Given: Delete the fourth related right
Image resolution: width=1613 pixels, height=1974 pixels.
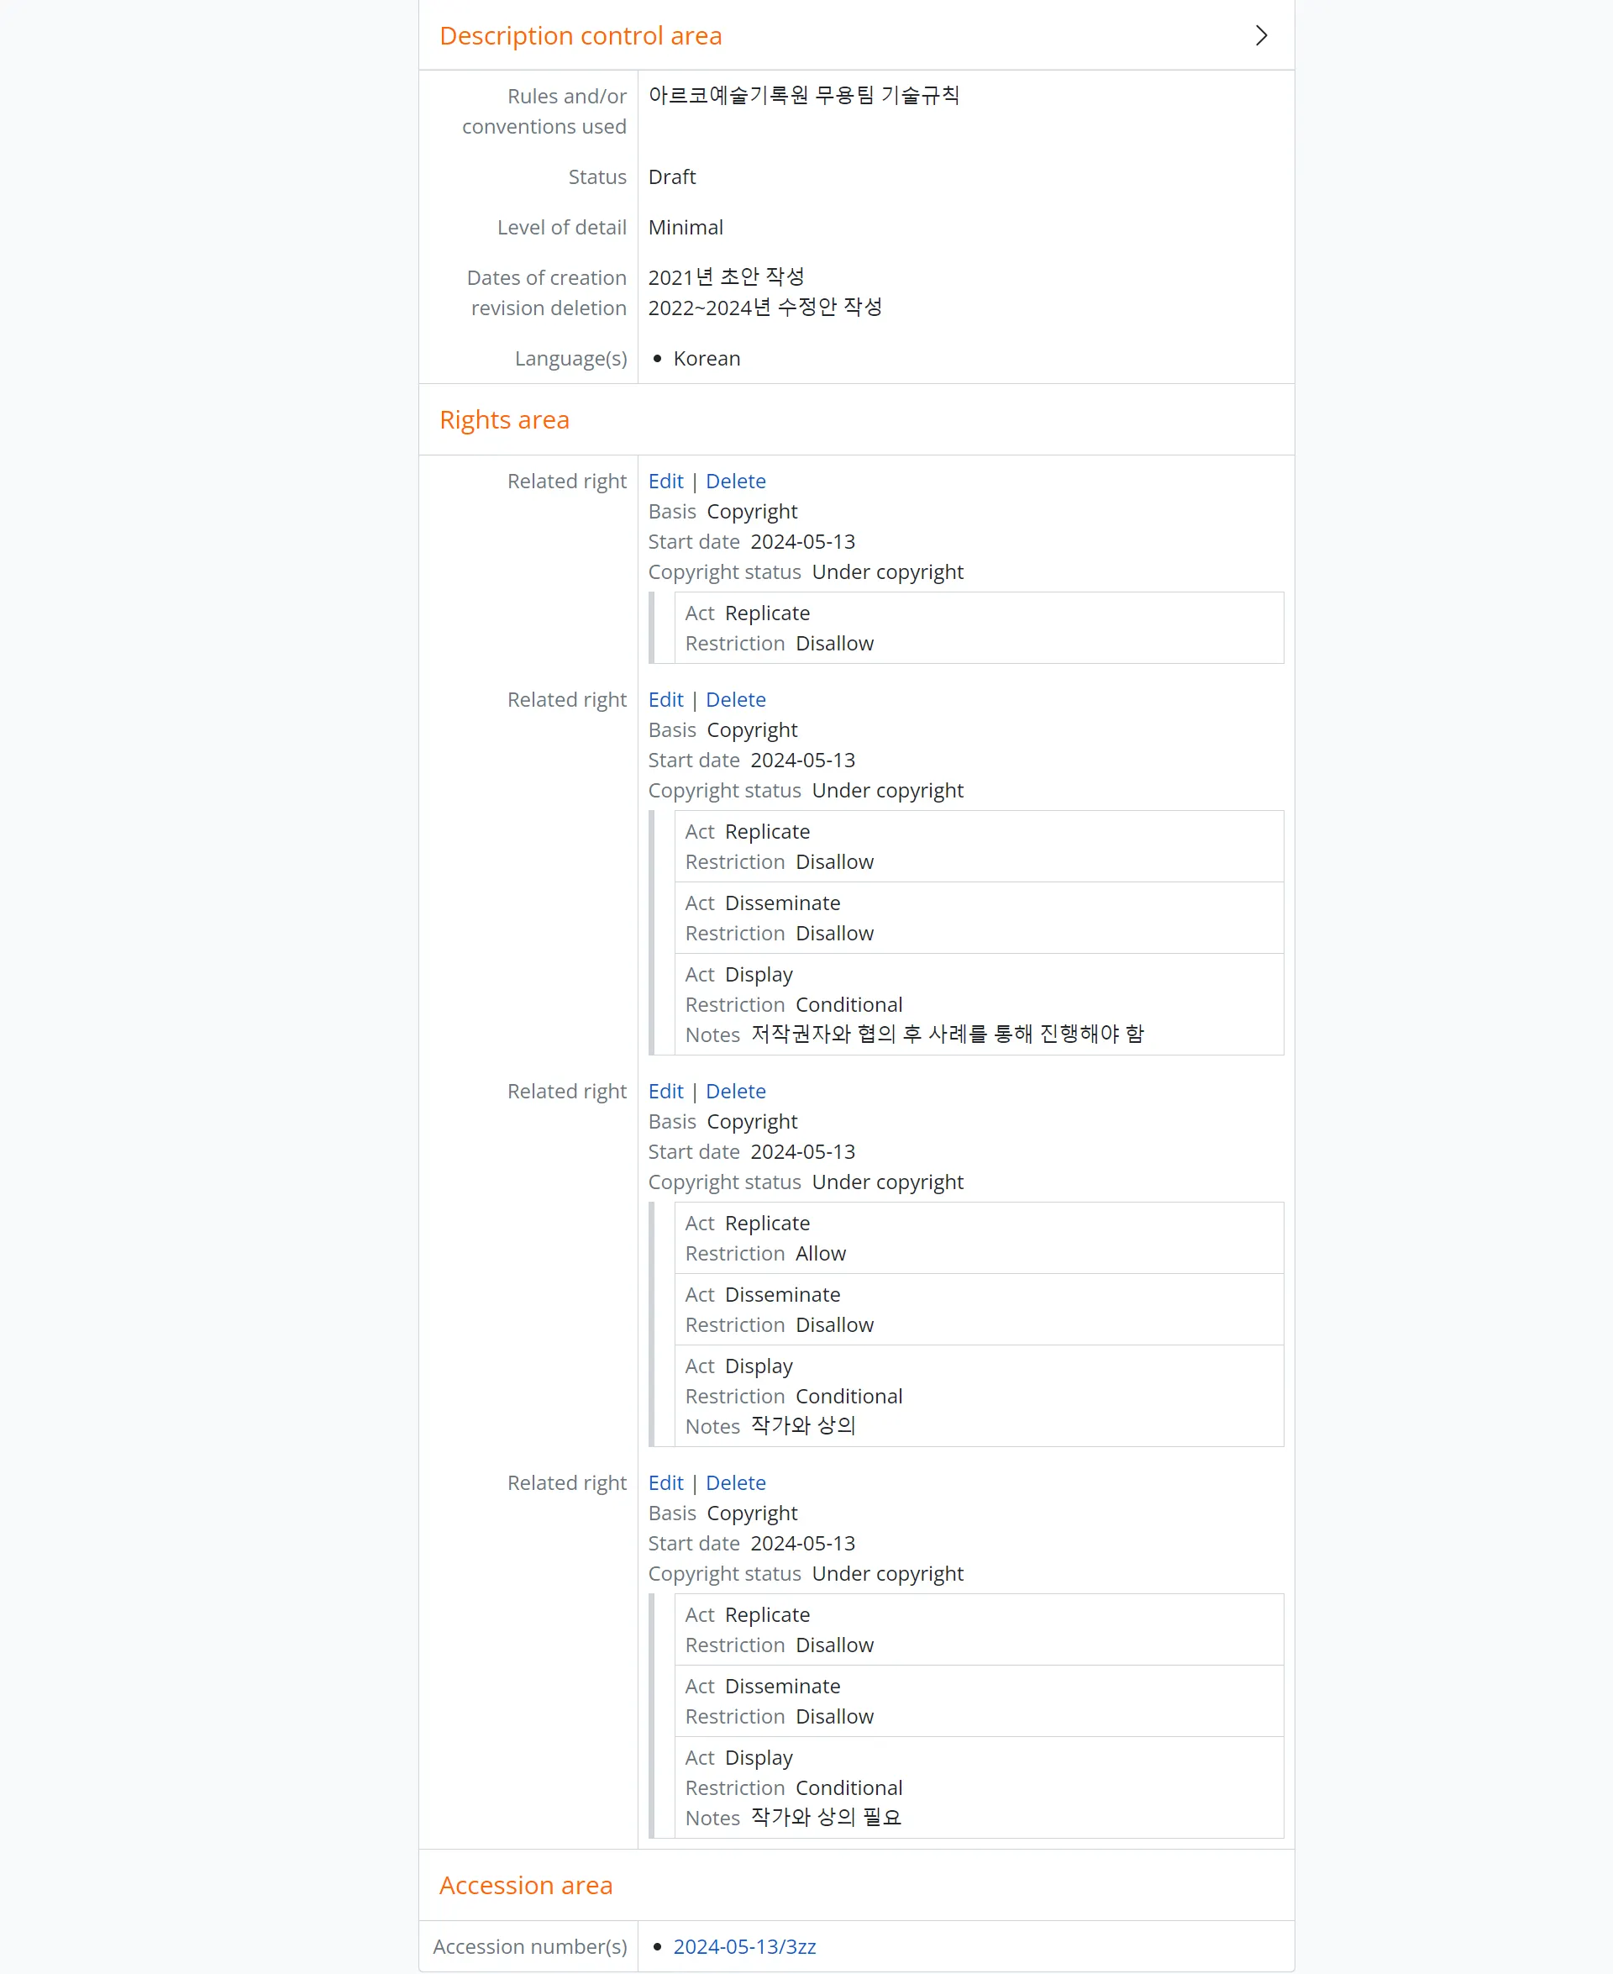Looking at the screenshot, I should (735, 1482).
